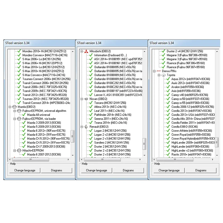Select HighLander v2 (mb91F060+93C66)
Screen dimensions: 223x223
(x=192, y=151)
